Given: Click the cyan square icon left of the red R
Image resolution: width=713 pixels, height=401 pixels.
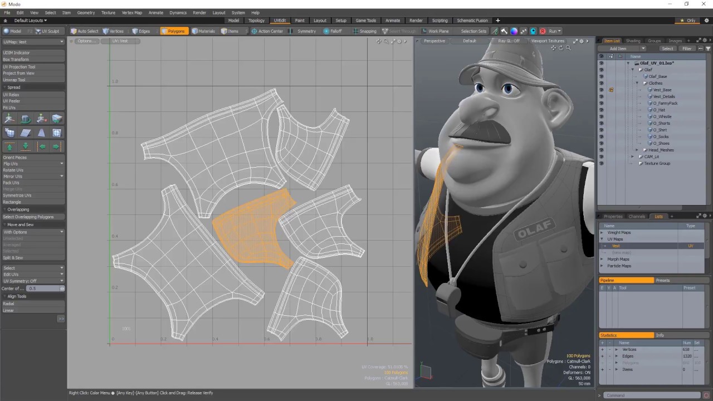Looking at the screenshot, I should 533,31.
